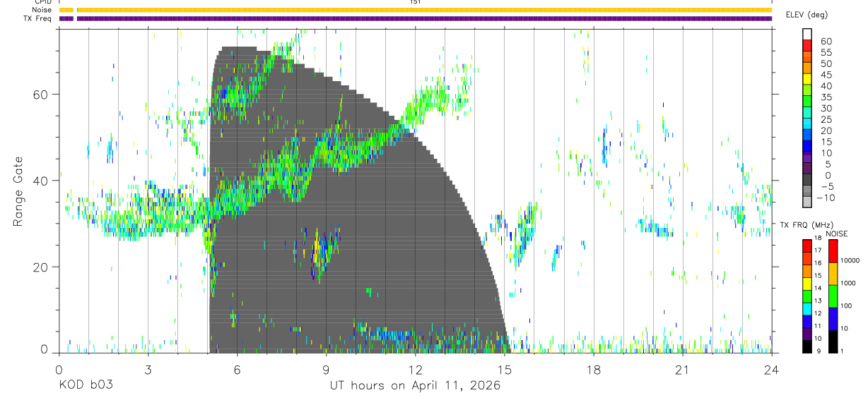The height and width of the screenshot is (400, 868).
Task: Click the '21' tick label on the UT hours axis
Action: coord(682,369)
